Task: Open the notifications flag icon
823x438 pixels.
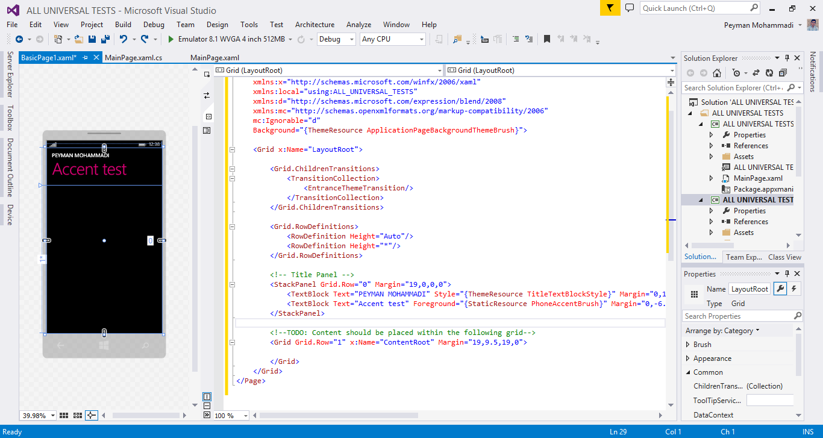Action: [610, 8]
